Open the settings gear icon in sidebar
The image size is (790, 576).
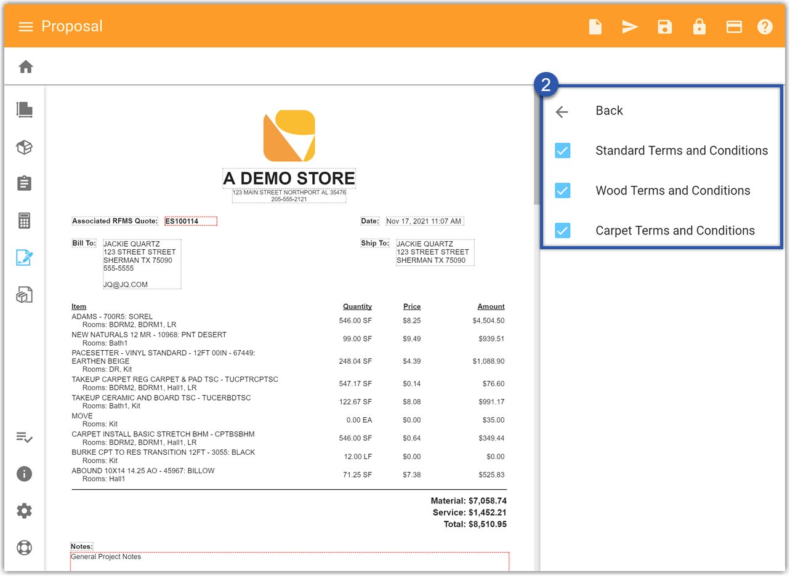(x=24, y=511)
